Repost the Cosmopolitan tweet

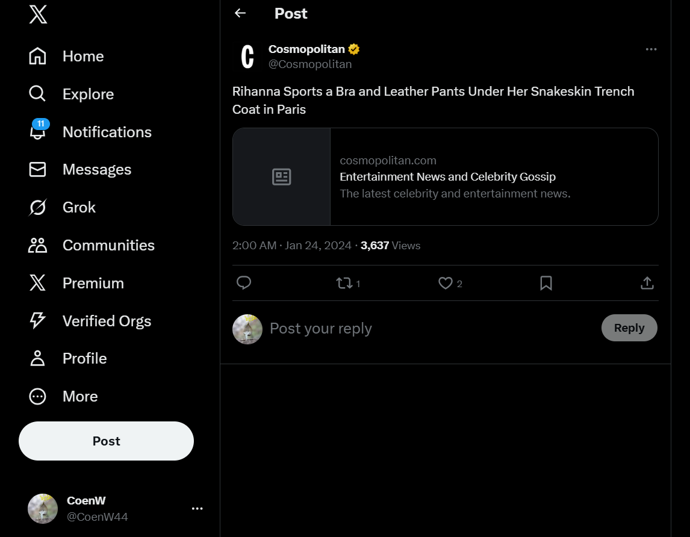pyautogui.click(x=344, y=283)
